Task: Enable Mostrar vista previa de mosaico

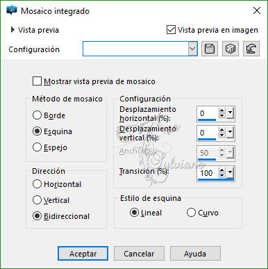Action: point(37,81)
